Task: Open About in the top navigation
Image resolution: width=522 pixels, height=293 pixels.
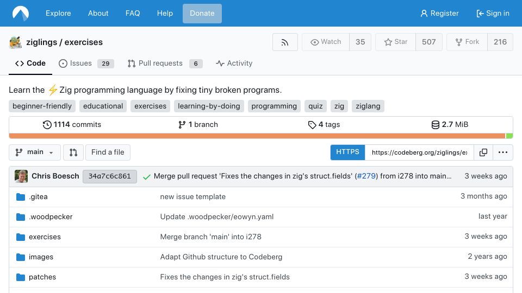Action: [98, 13]
